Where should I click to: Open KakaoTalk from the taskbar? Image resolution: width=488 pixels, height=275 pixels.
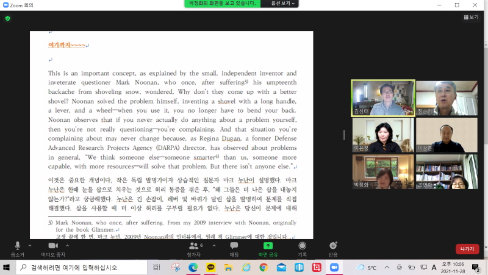(210, 267)
